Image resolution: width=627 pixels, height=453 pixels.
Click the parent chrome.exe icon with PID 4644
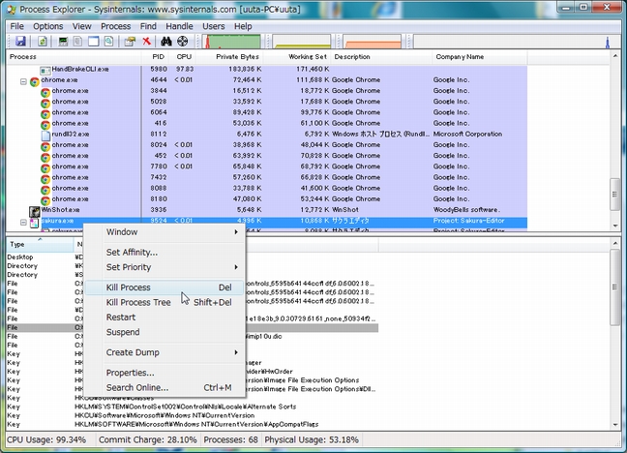35,81
